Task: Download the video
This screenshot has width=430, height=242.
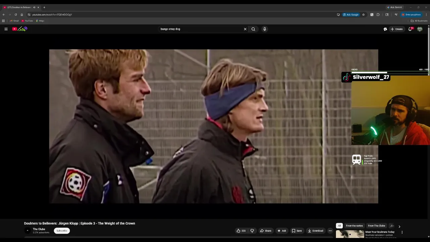Action: click(x=315, y=231)
